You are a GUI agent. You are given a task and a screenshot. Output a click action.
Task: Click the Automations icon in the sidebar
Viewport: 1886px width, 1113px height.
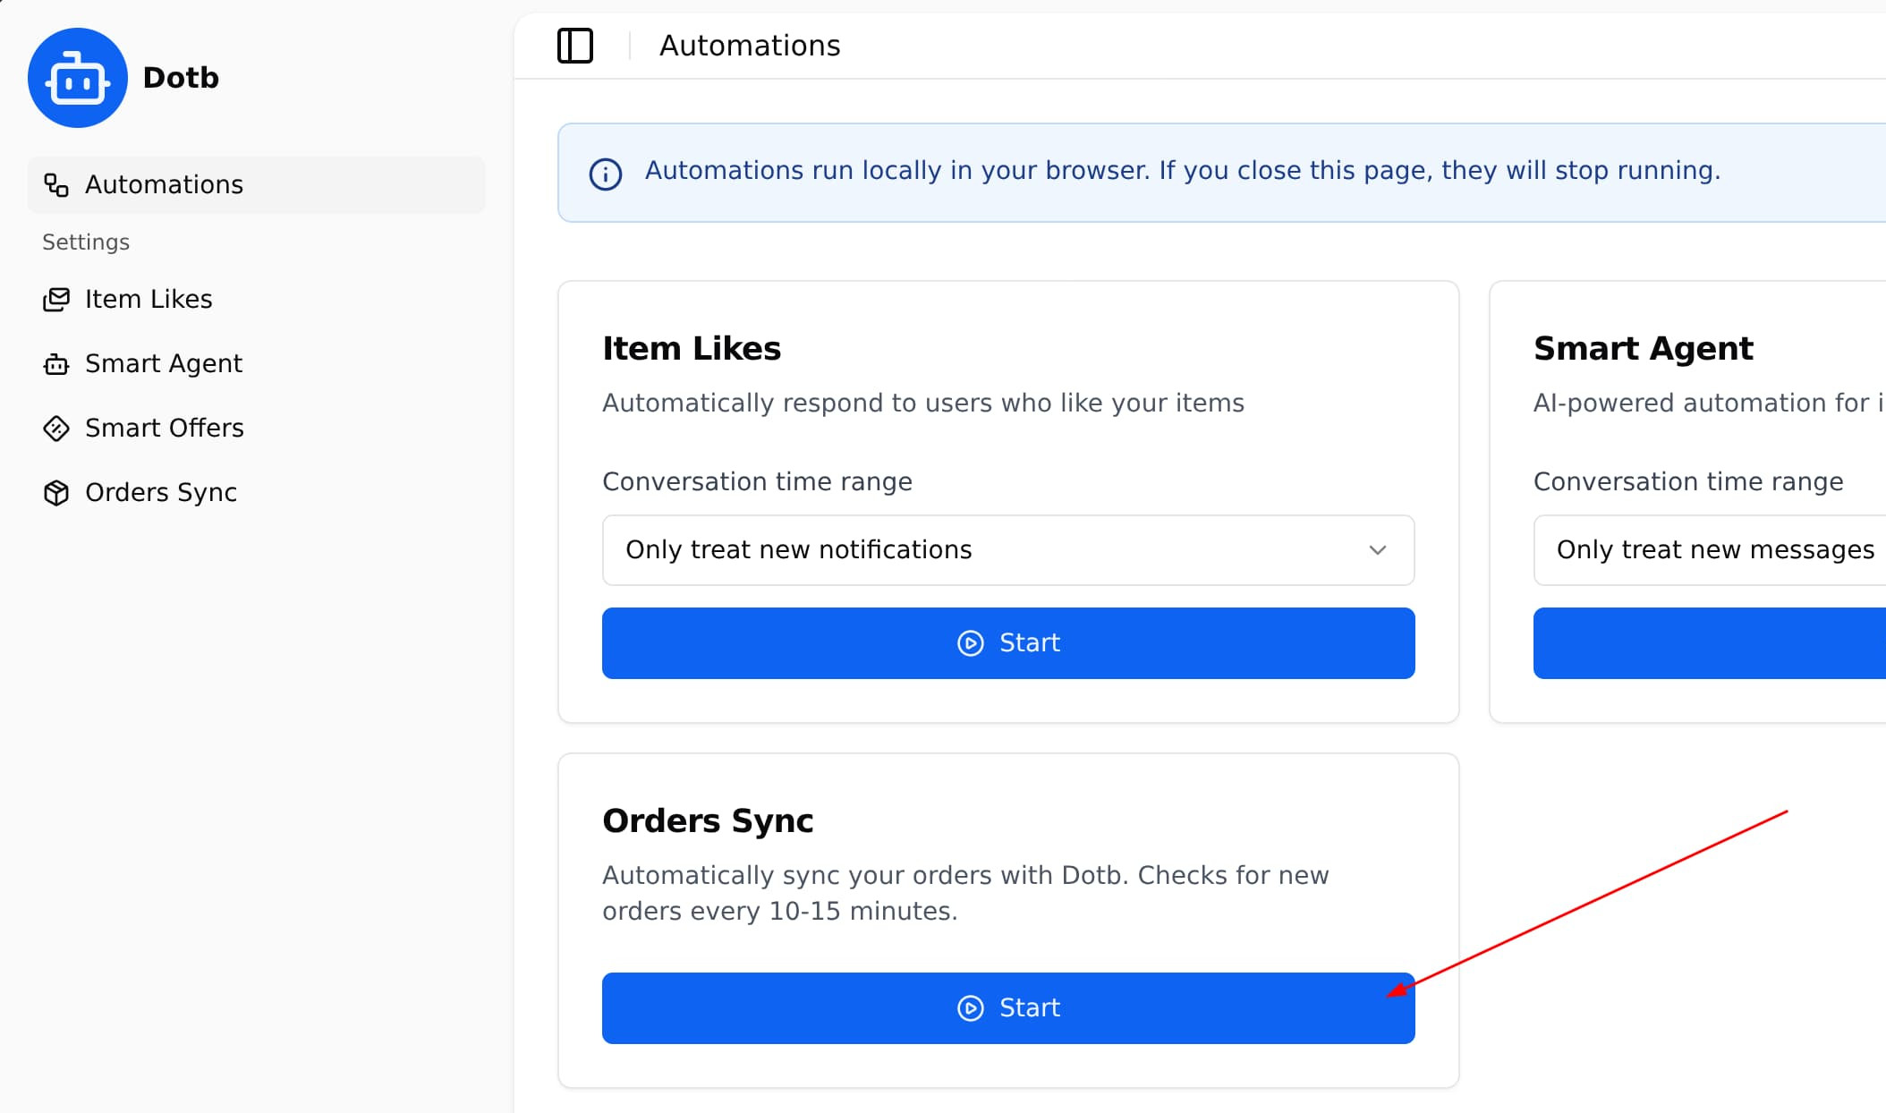point(56,185)
